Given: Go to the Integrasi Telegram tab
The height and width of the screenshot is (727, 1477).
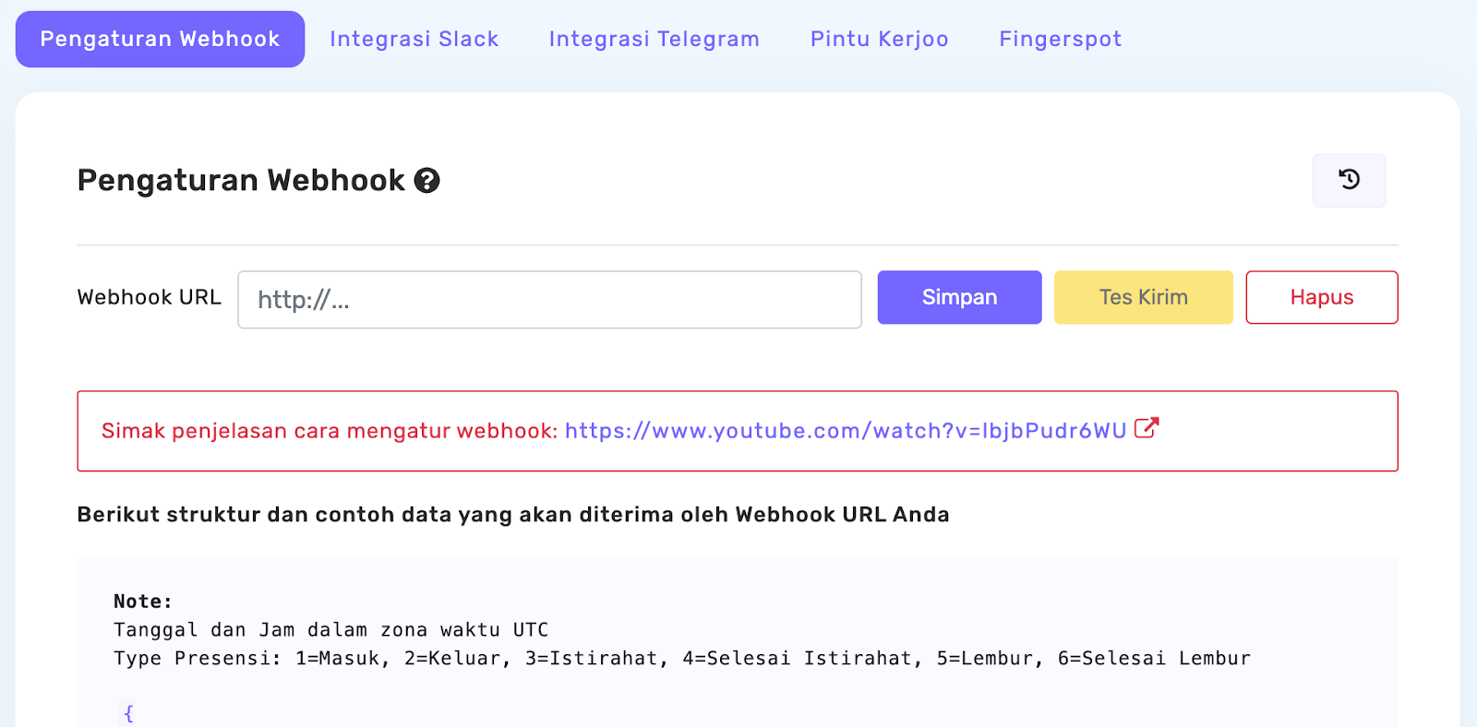Looking at the screenshot, I should pos(654,39).
